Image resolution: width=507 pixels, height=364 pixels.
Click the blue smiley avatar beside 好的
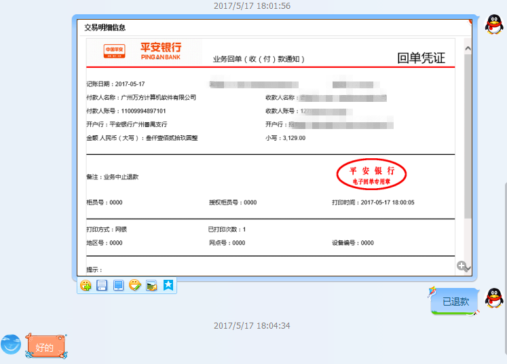pos(11,344)
